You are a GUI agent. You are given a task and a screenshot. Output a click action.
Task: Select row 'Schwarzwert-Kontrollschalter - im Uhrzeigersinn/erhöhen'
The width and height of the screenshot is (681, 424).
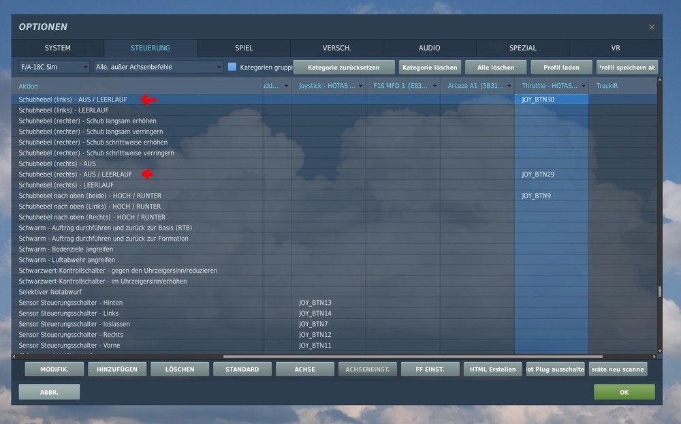pyautogui.click(x=334, y=282)
